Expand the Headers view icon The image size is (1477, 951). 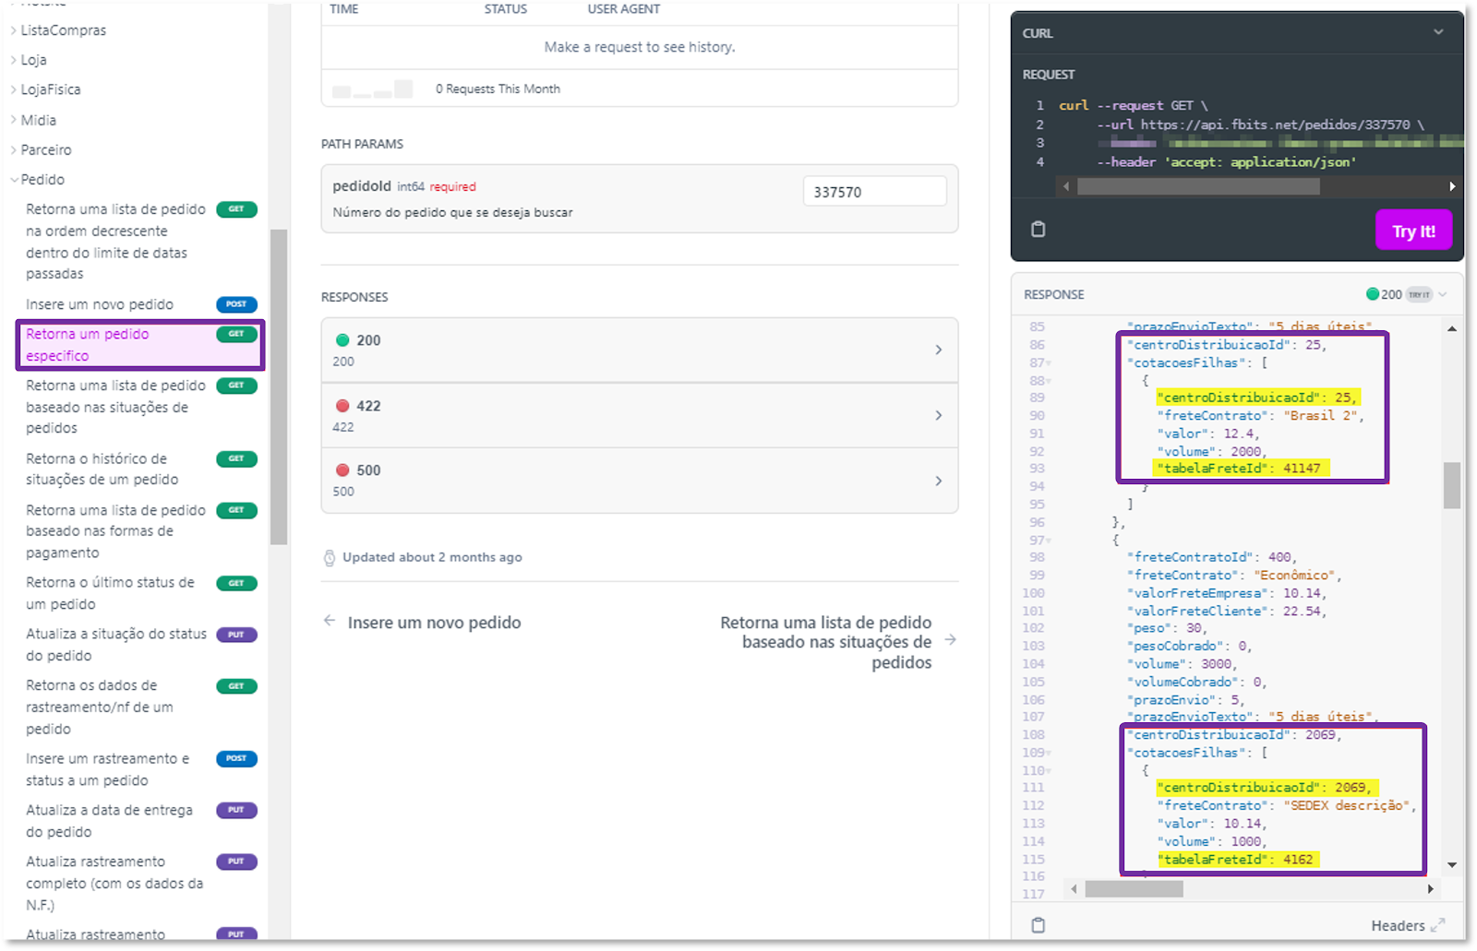click(x=1437, y=925)
